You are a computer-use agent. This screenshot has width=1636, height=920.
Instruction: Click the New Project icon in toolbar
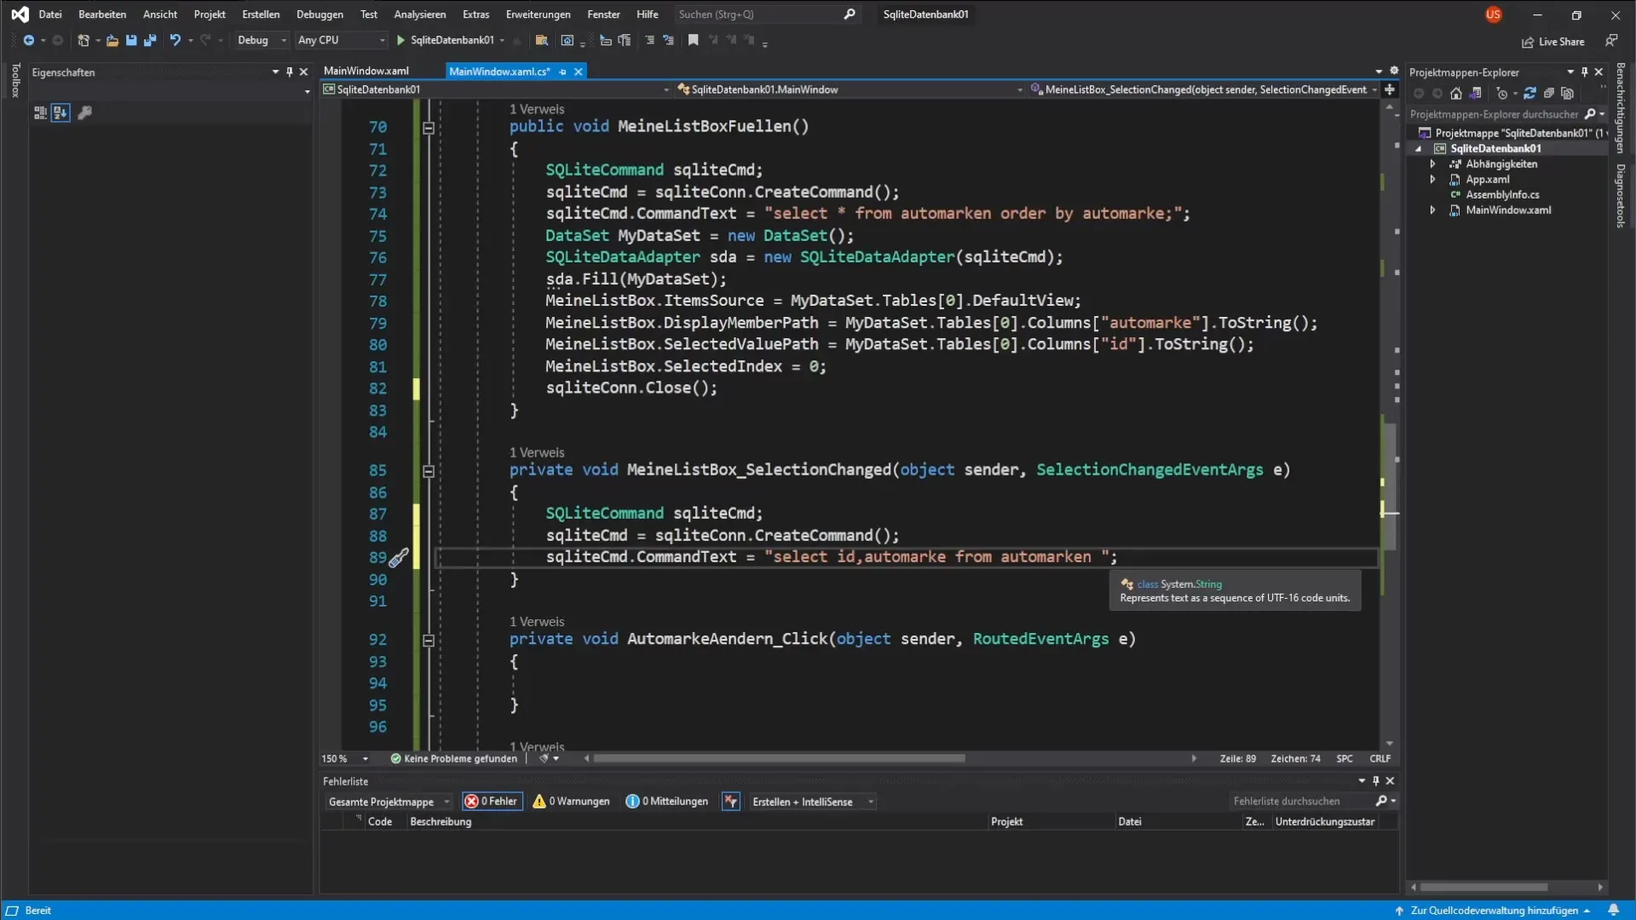click(x=83, y=40)
